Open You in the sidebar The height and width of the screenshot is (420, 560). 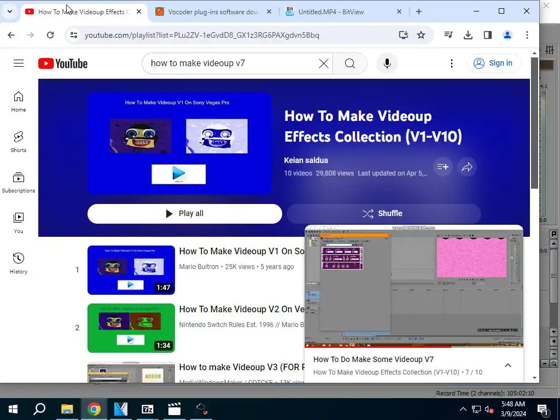[19, 223]
